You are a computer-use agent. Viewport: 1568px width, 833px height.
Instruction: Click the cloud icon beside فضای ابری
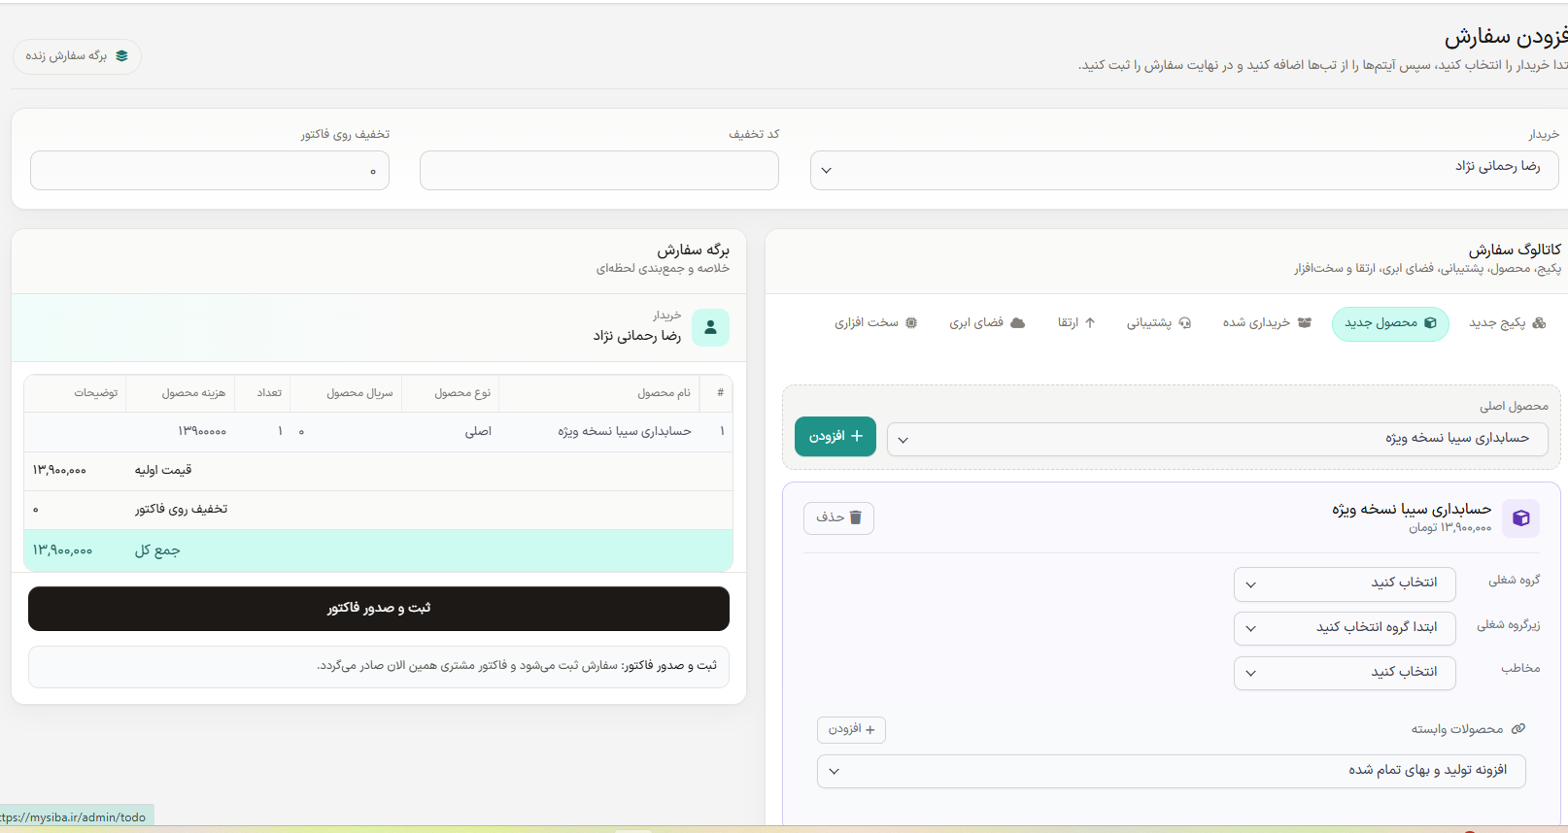pos(1018,323)
